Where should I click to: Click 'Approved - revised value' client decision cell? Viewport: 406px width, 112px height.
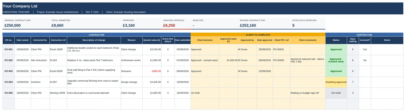[205, 60]
